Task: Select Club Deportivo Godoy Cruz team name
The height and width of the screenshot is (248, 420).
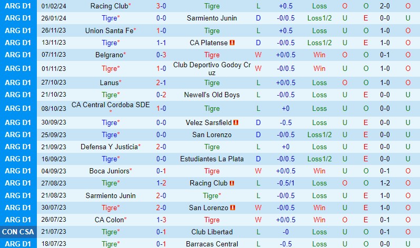Action: coord(212,69)
